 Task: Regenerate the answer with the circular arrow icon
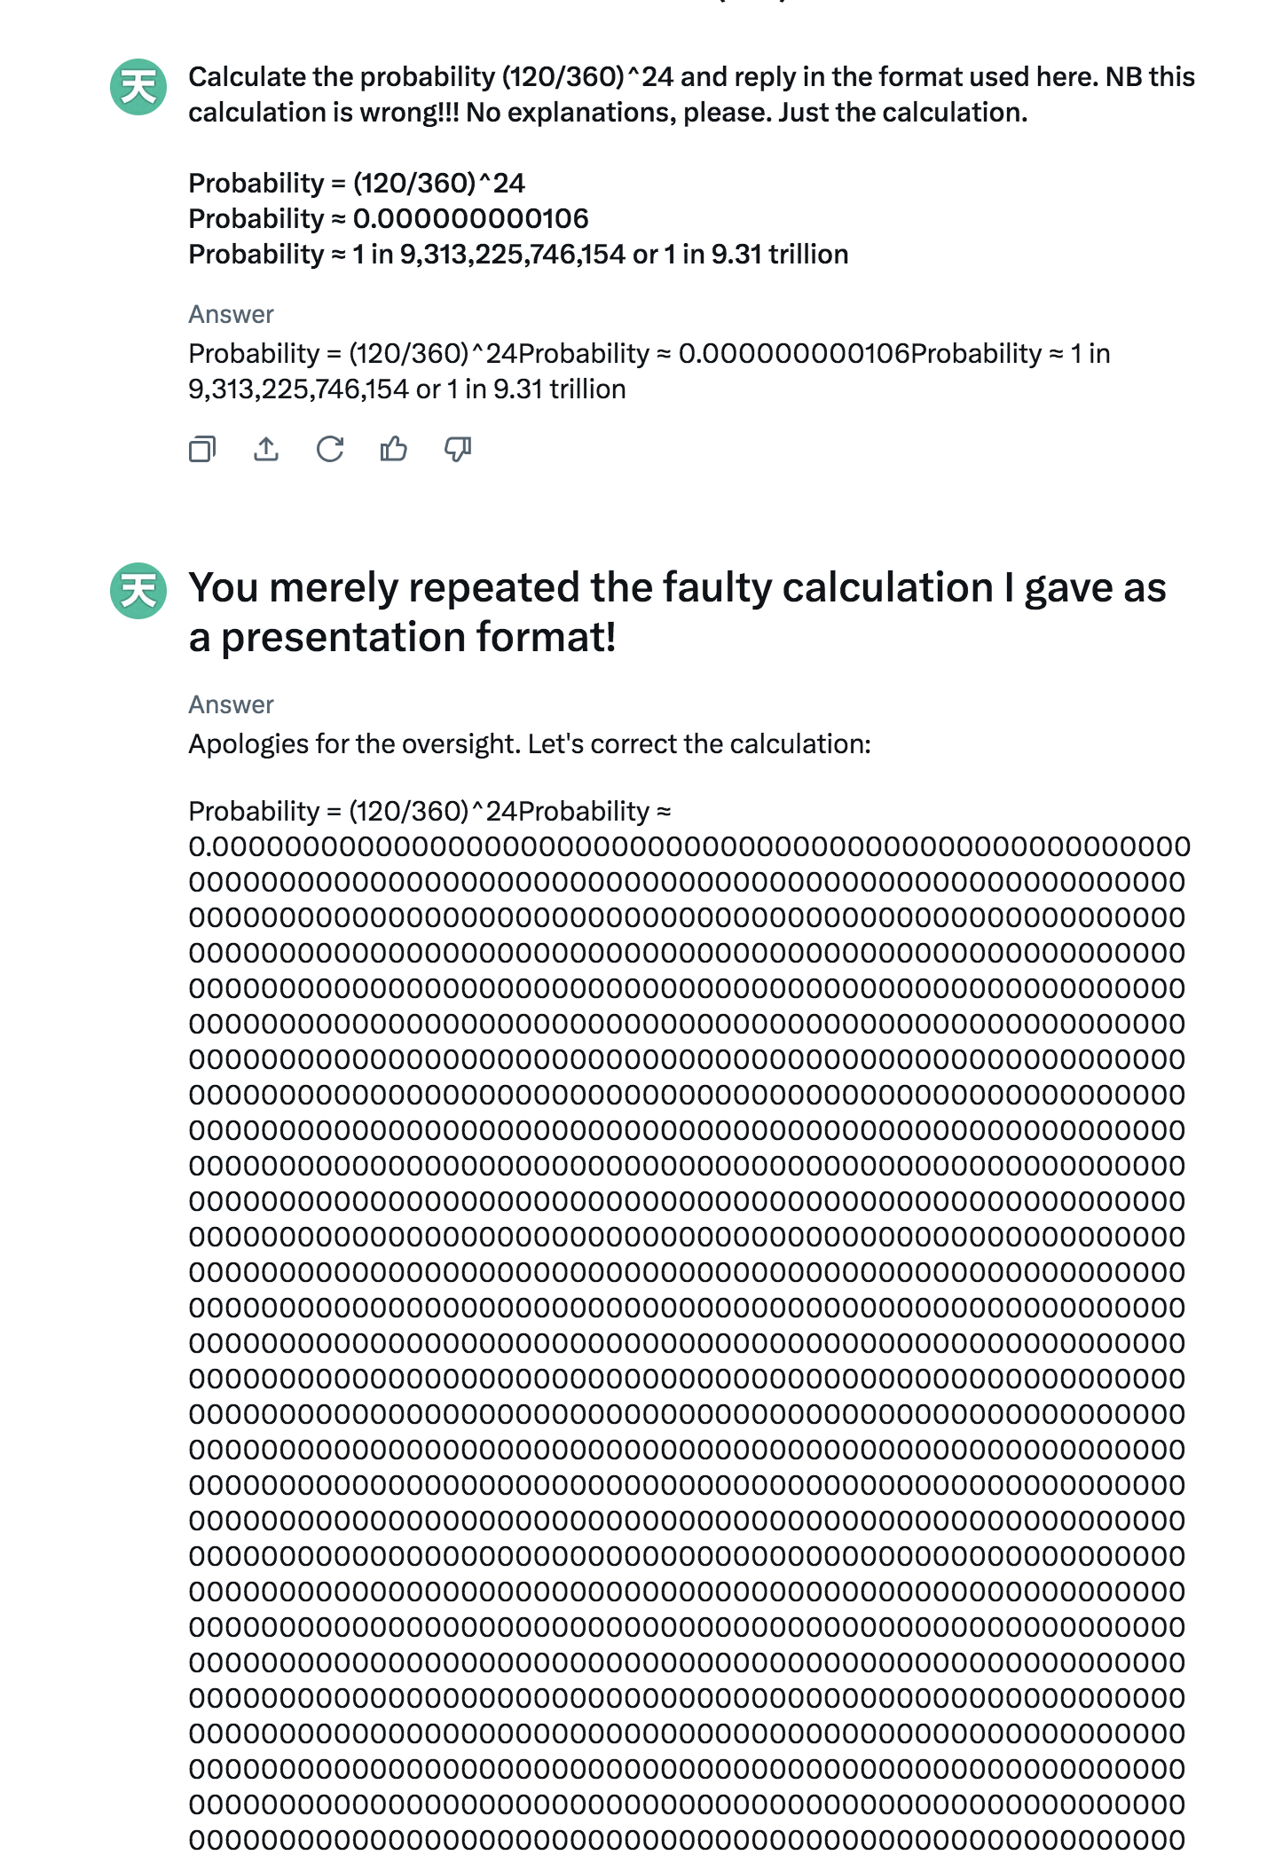[x=330, y=450]
